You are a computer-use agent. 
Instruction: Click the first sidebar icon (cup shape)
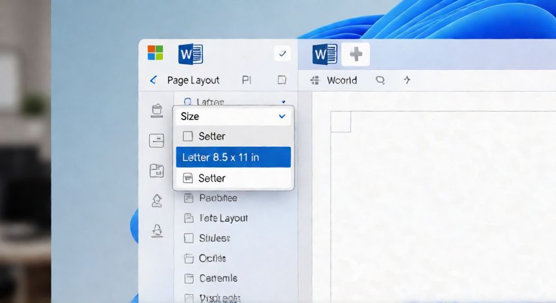coord(157,110)
